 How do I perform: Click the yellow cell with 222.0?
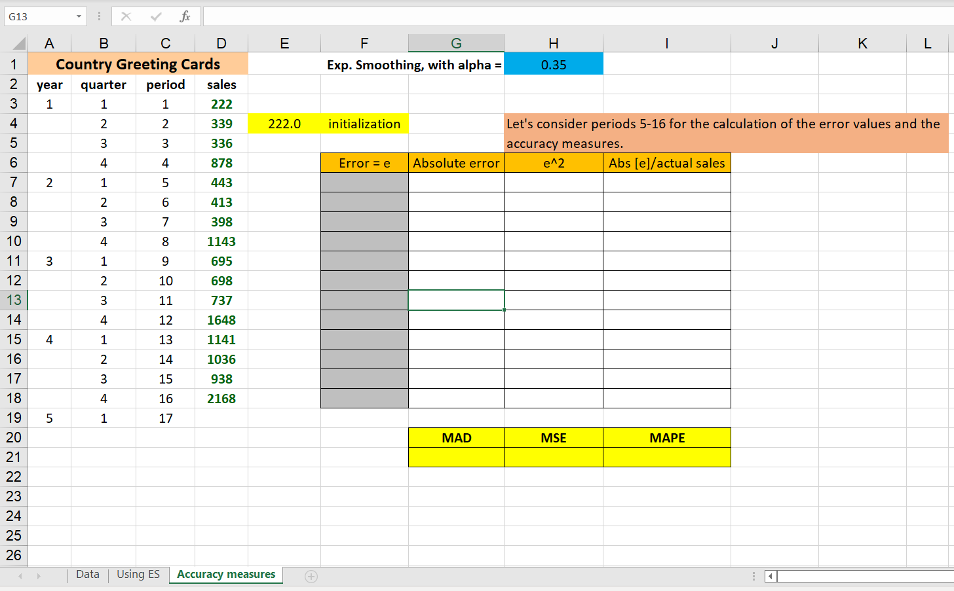coord(284,124)
